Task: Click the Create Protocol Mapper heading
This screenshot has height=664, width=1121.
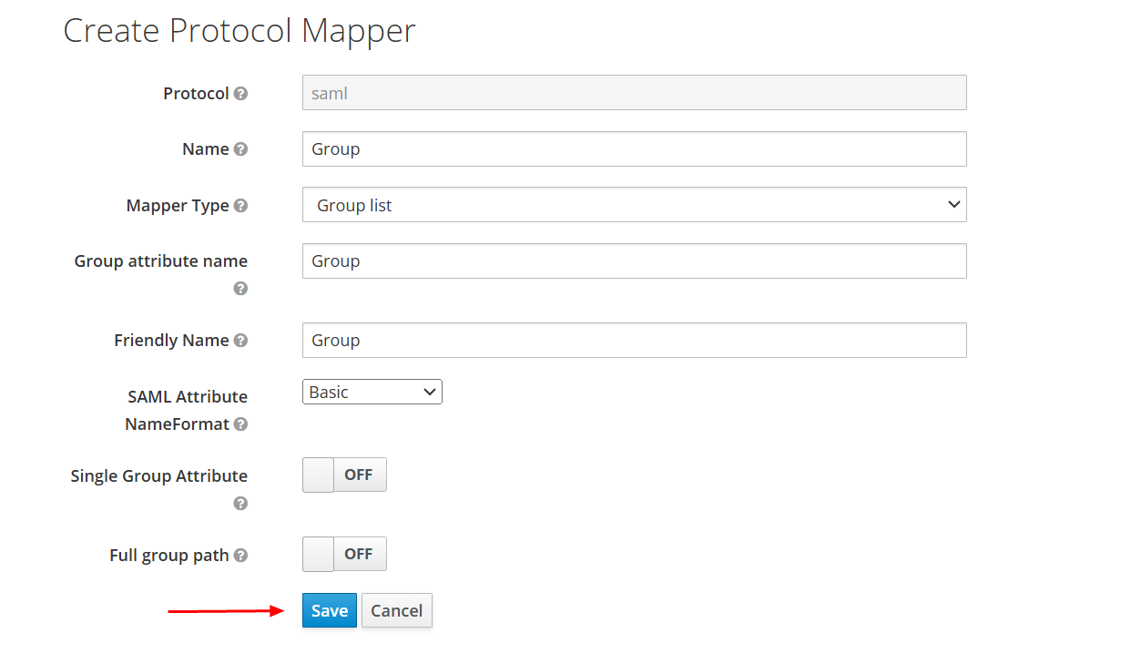Action: [239, 32]
